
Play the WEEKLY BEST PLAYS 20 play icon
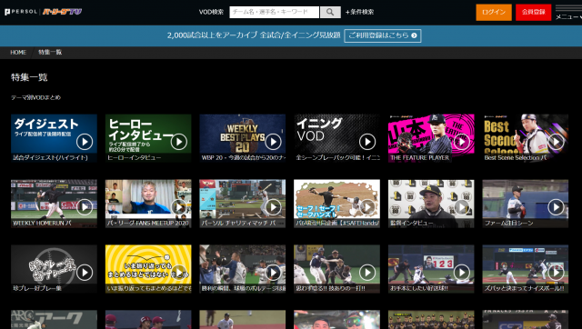pyautogui.click(x=273, y=142)
